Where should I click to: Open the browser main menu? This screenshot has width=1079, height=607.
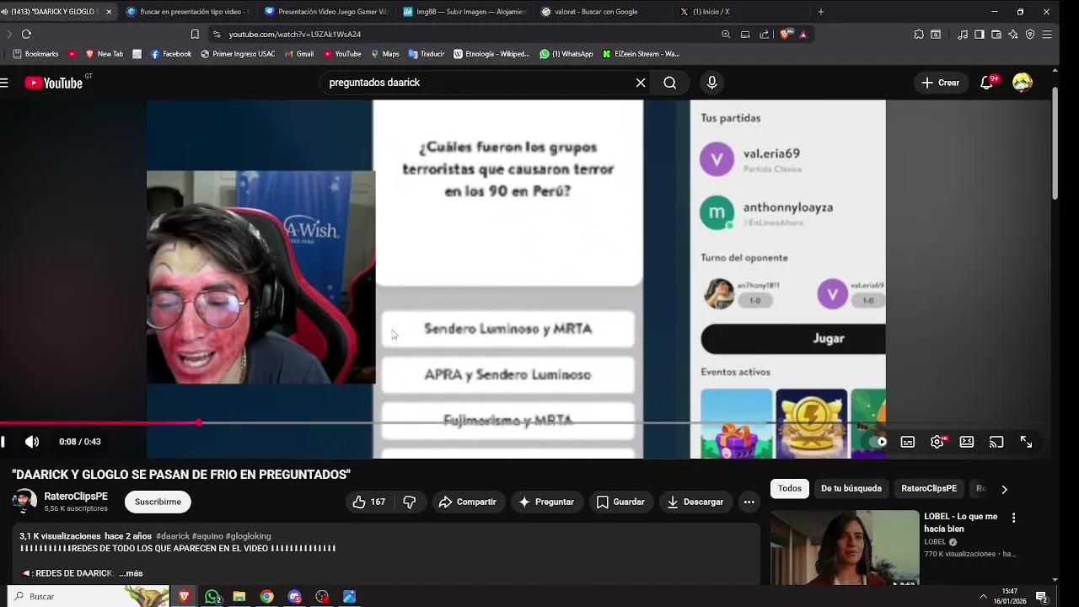point(1047,35)
